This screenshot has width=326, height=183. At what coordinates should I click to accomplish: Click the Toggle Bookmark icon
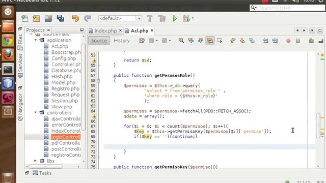tap(252, 41)
